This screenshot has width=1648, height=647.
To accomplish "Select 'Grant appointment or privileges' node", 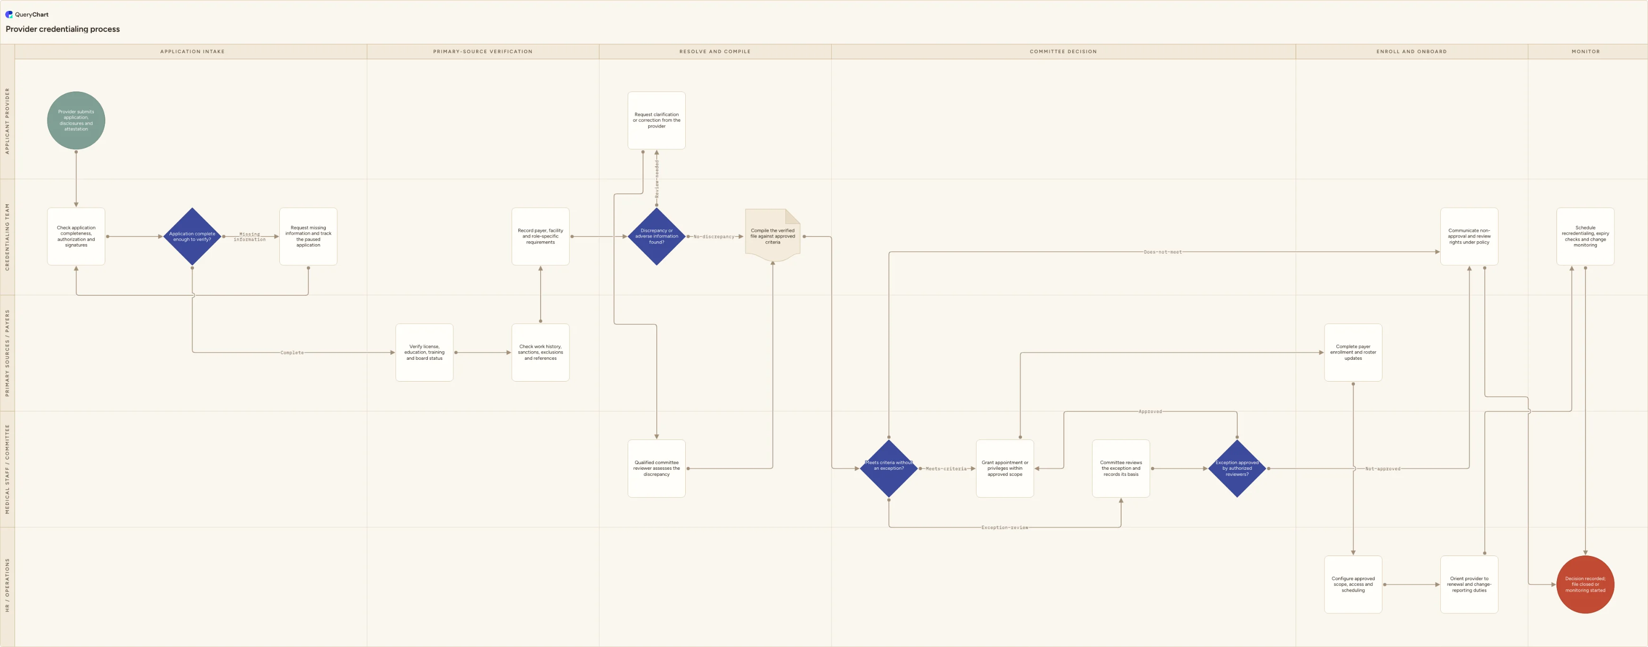I will tap(1005, 469).
